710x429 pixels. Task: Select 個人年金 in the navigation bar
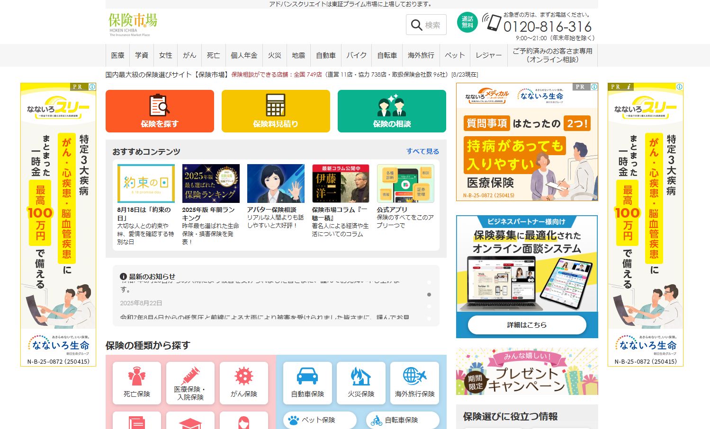click(244, 55)
